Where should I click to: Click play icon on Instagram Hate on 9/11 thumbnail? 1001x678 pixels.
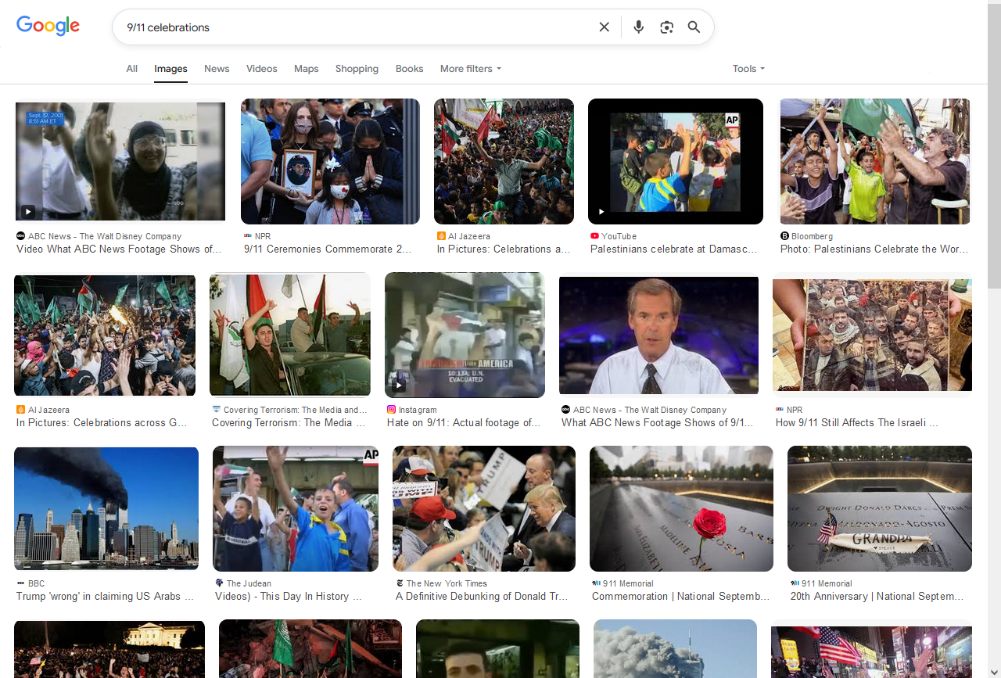399,385
